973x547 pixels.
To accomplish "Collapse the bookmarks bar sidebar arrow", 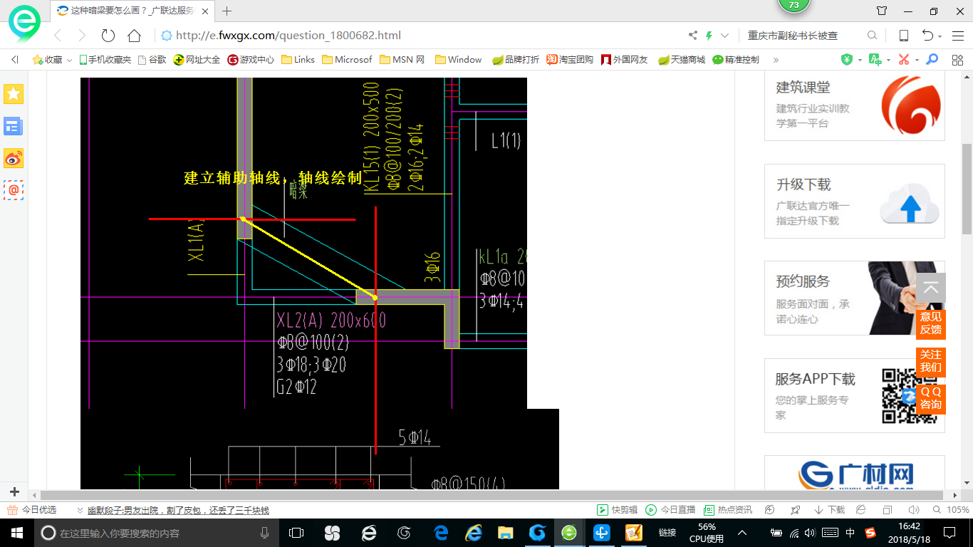I will point(15,60).
